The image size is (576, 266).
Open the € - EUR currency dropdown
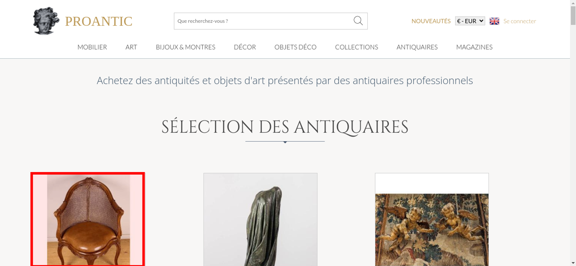pos(470,21)
